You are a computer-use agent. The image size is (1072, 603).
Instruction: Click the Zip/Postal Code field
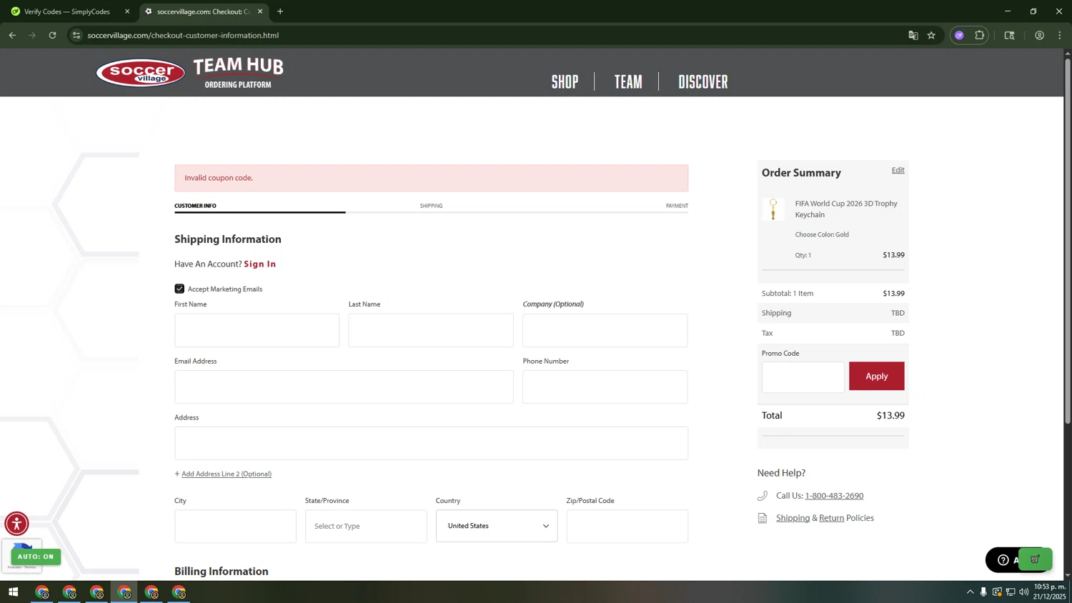pos(627,526)
